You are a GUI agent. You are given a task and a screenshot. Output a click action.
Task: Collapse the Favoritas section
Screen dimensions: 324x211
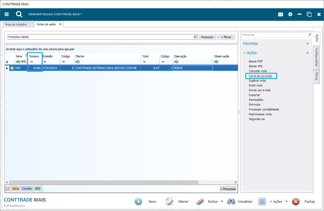[x=307, y=43]
